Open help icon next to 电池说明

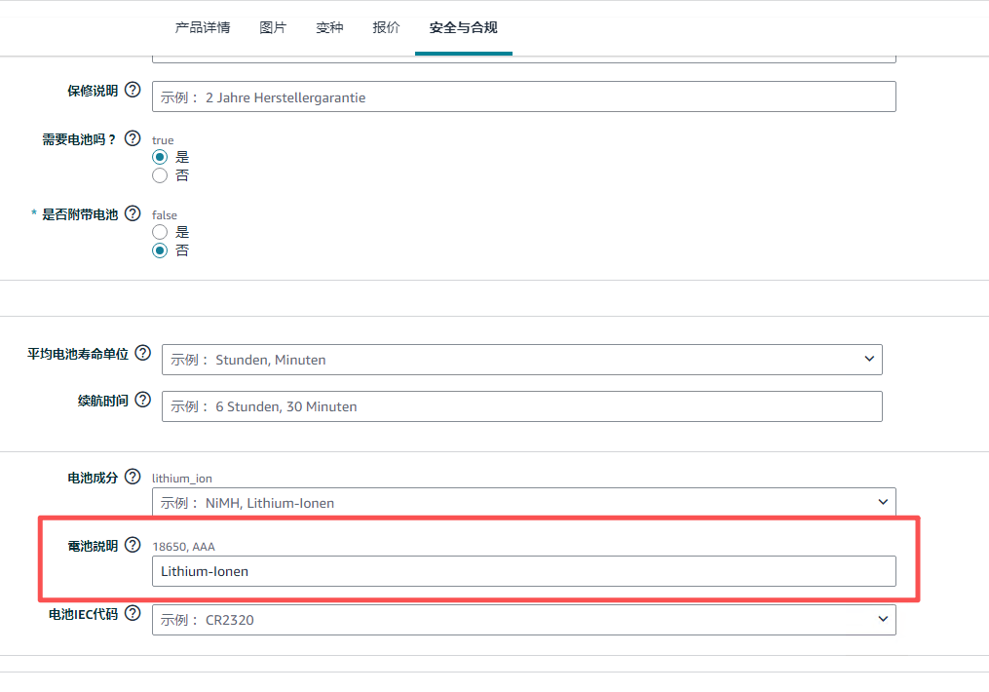tap(133, 545)
